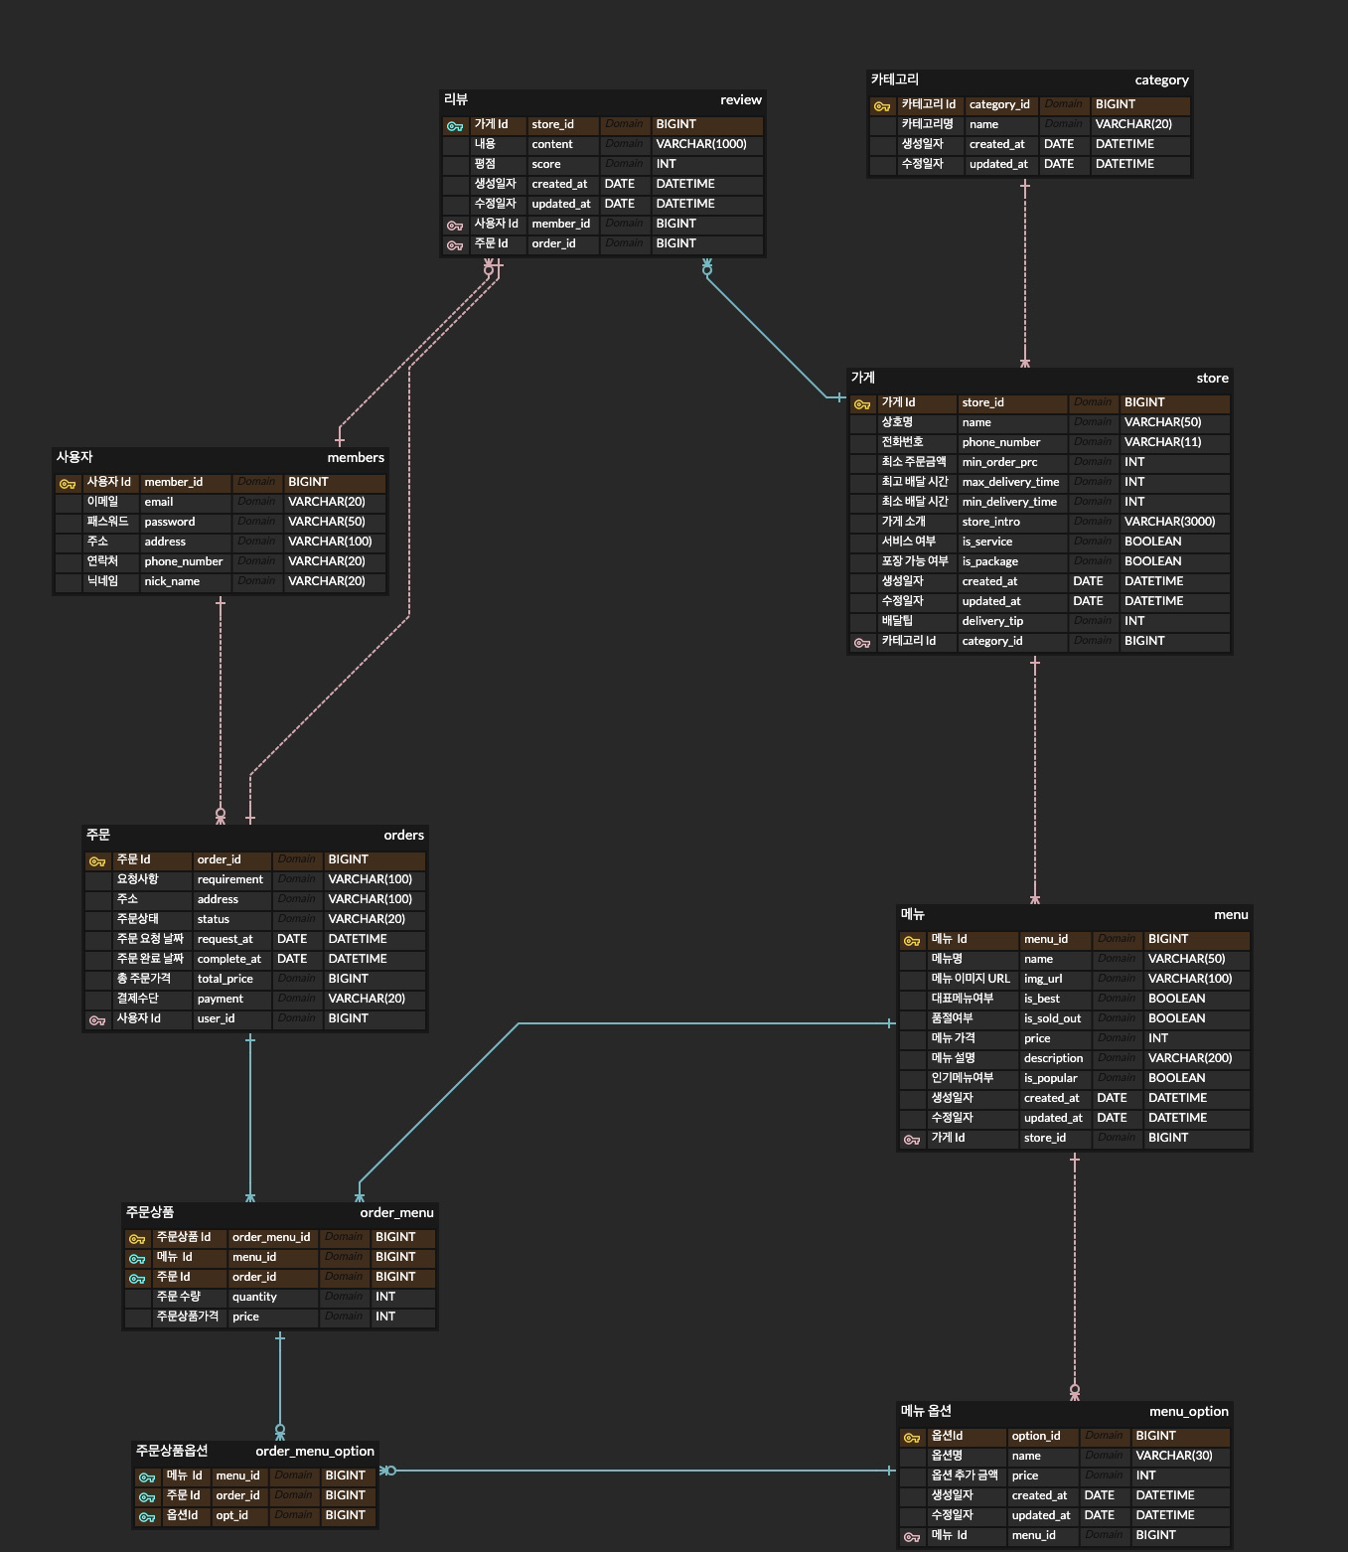Open the Domain selector for email in members

click(x=256, y=502)
